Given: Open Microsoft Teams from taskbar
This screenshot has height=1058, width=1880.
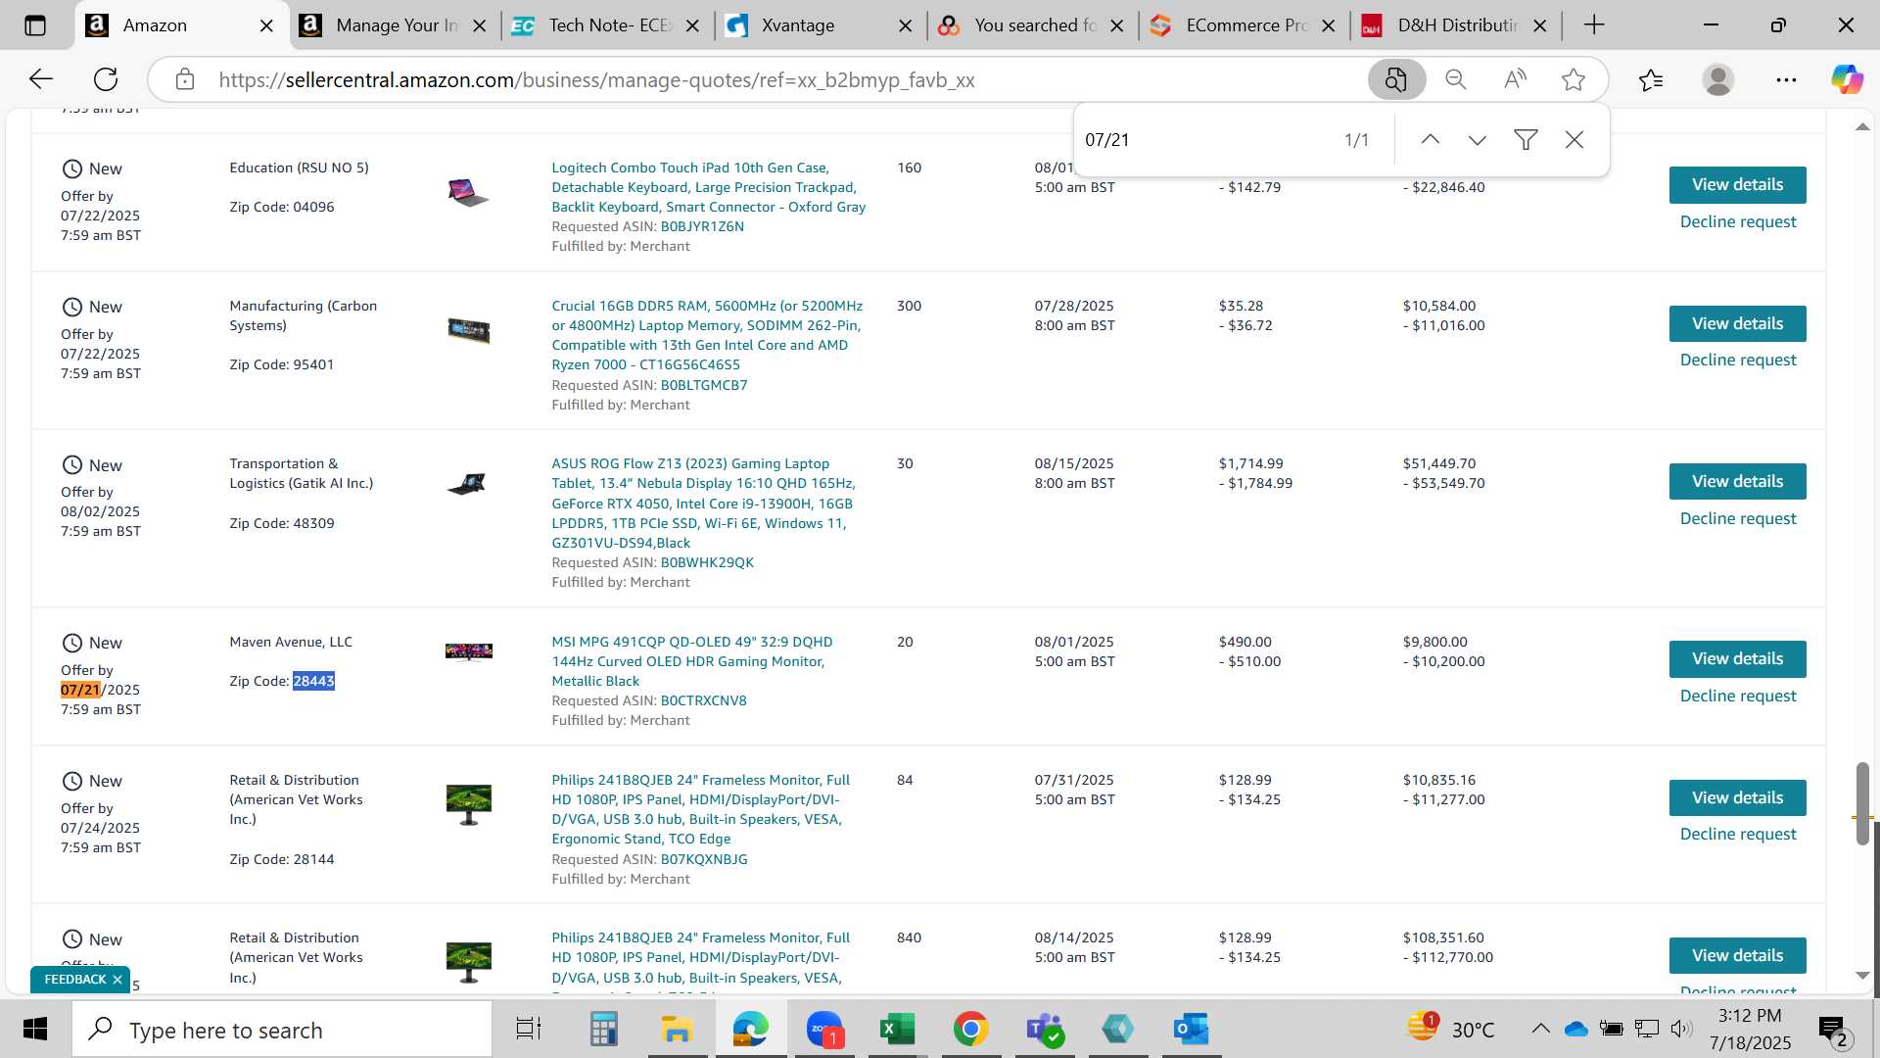Looking at the screenshot, I should pos(1044,1030).
